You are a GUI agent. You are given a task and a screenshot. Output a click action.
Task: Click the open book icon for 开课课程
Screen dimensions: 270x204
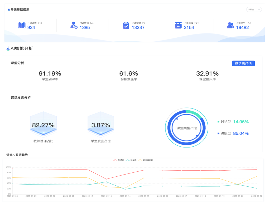[x=22, y=25]
